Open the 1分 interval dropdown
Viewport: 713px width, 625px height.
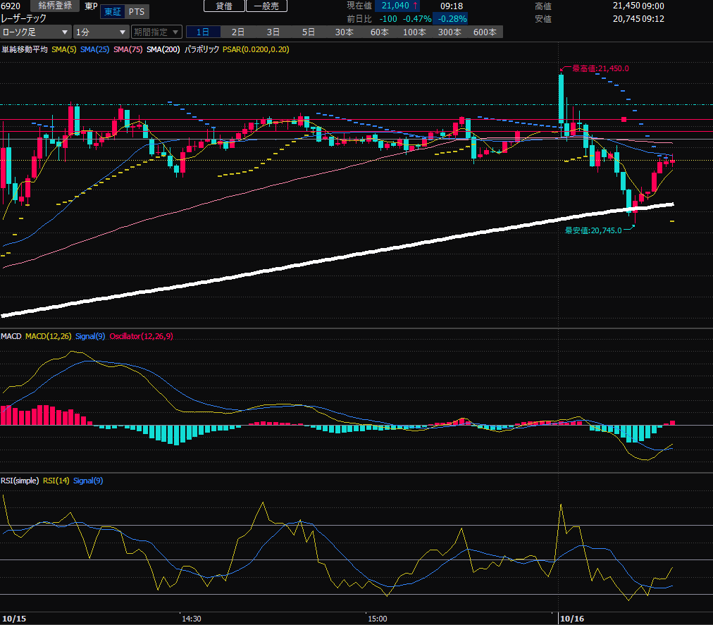[x=101, y=32]
